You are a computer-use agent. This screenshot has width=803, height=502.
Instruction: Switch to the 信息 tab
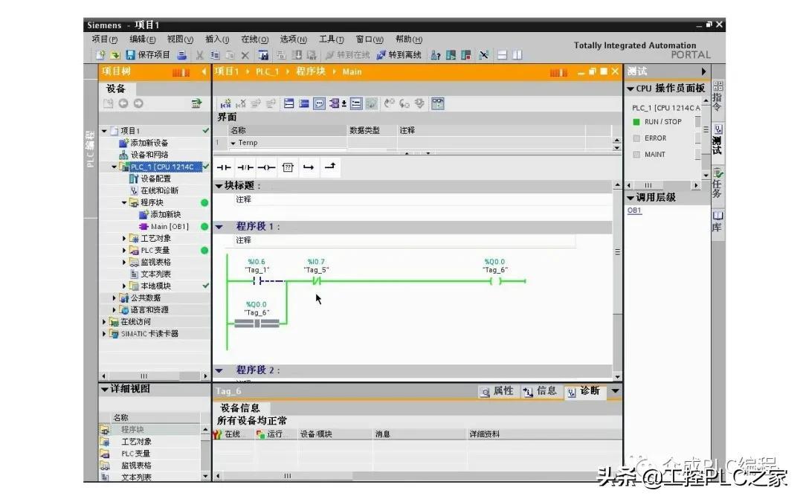pyautogui.click(x=541, y=391)
